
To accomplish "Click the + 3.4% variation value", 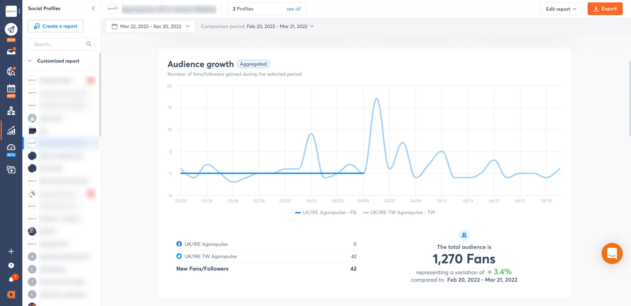I will point(499,272).
